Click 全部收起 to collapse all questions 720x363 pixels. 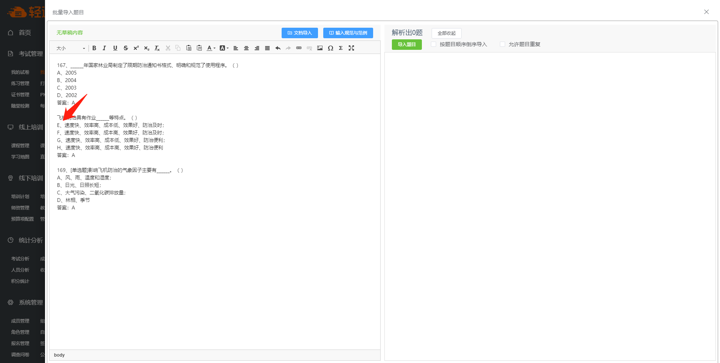(x=446, y=33)
